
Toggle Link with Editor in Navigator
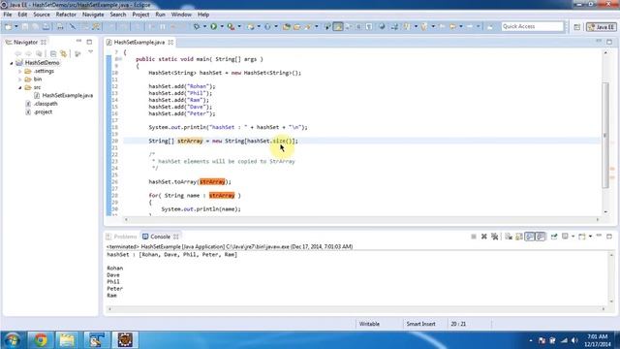[x=63, y=53]
